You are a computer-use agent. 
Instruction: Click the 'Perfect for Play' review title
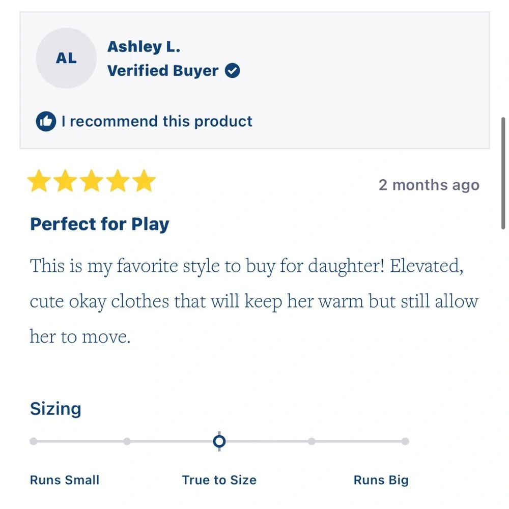click(100, 224)
